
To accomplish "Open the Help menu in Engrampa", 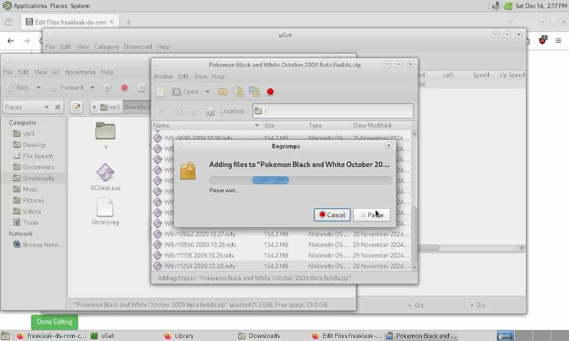I will pos(218,76).
